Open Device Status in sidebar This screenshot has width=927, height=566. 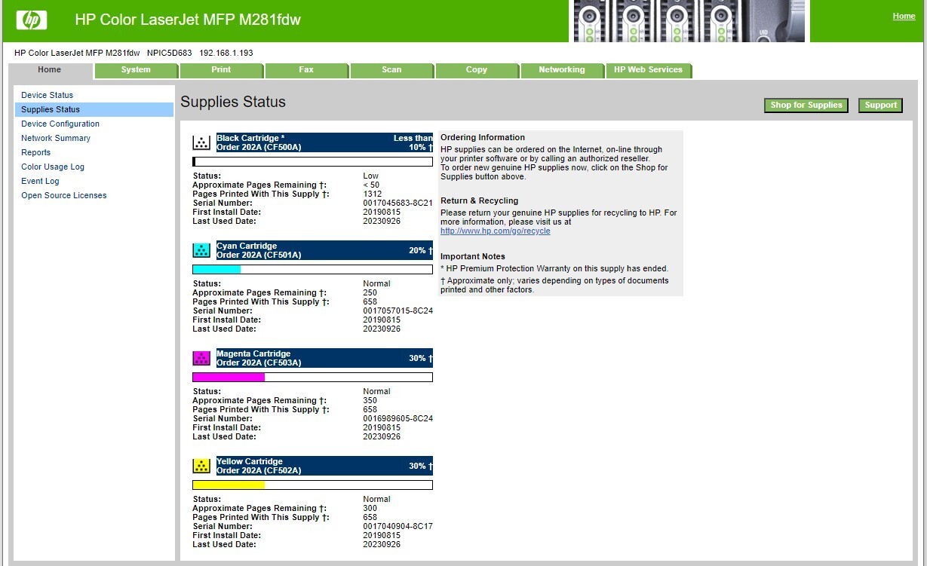pyautogui.click(x=48, y=96)
